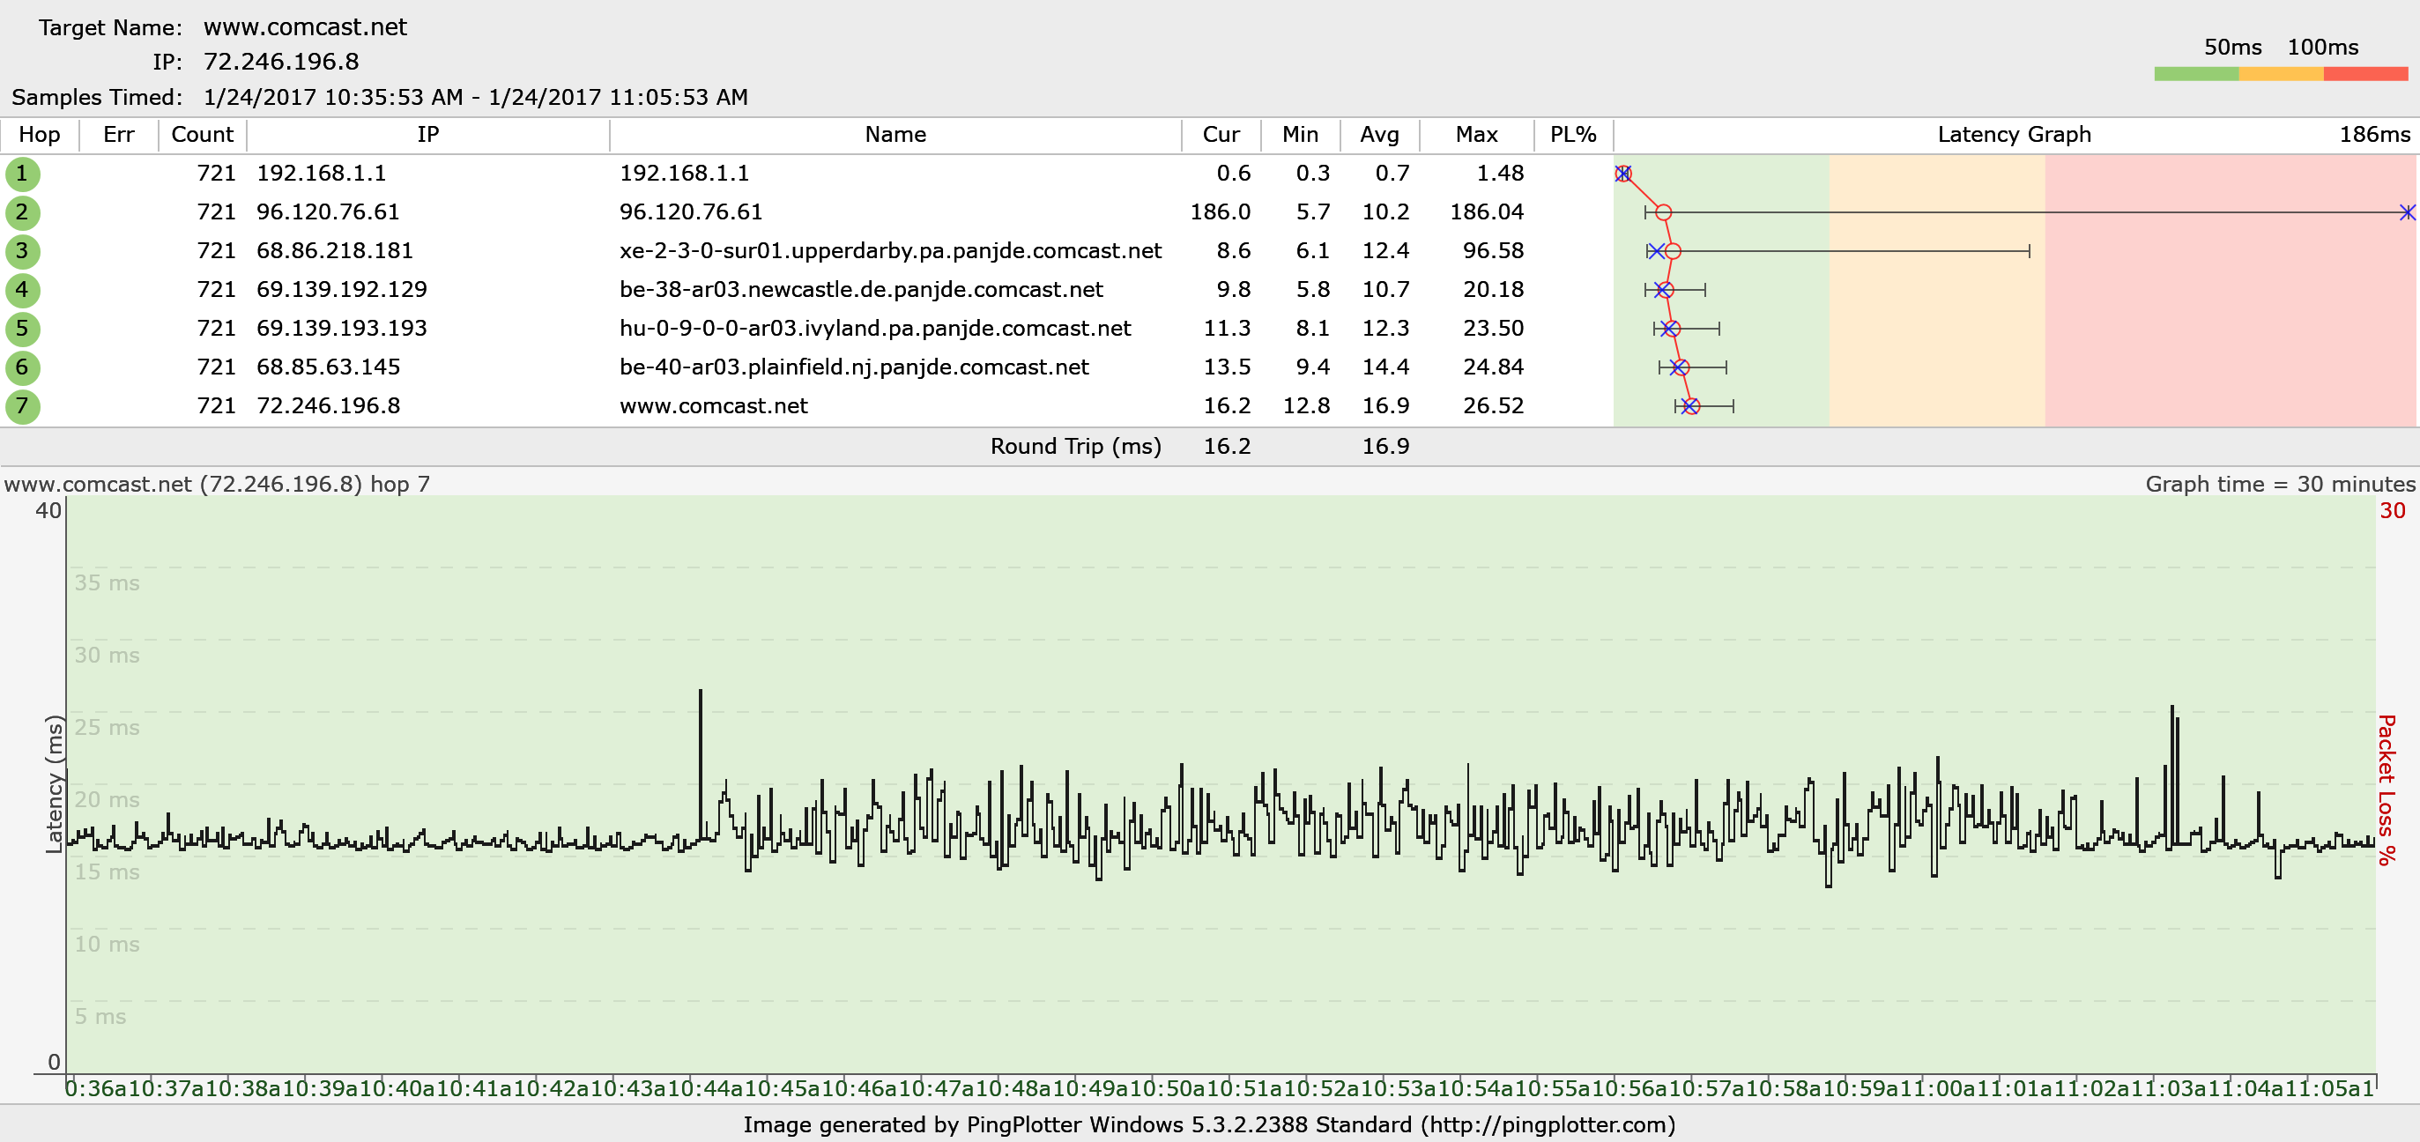Click the blue X marker on hop 2 latency line
The width and height of the screenshot is (2420, 1142).
point(2407,212)
